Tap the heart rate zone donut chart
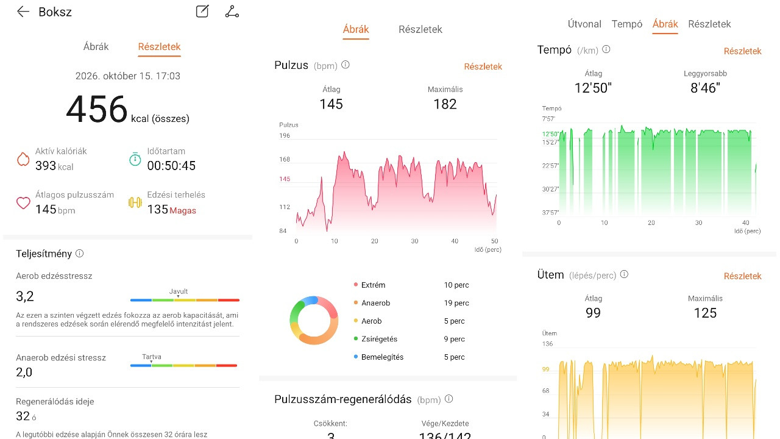This screenshot has width=780, height=439. pos(314,320)
